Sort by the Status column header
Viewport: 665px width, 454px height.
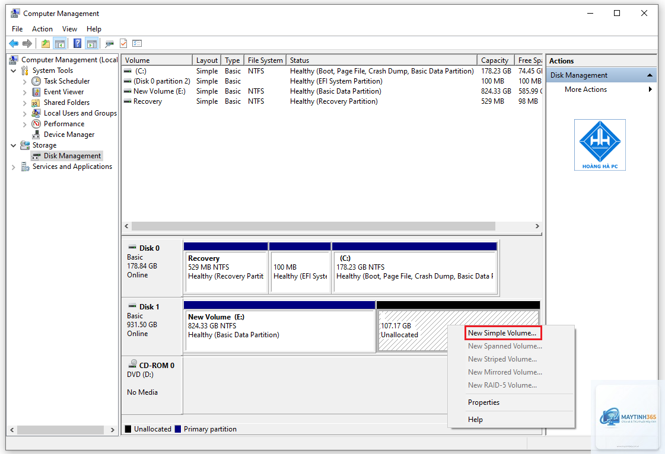(381, 60)
